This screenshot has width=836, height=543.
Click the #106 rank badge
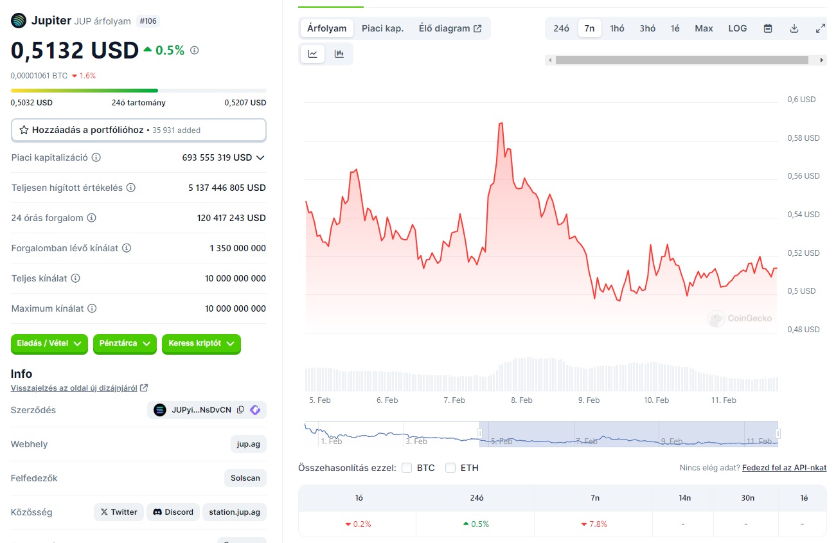(x=148, y=21)
